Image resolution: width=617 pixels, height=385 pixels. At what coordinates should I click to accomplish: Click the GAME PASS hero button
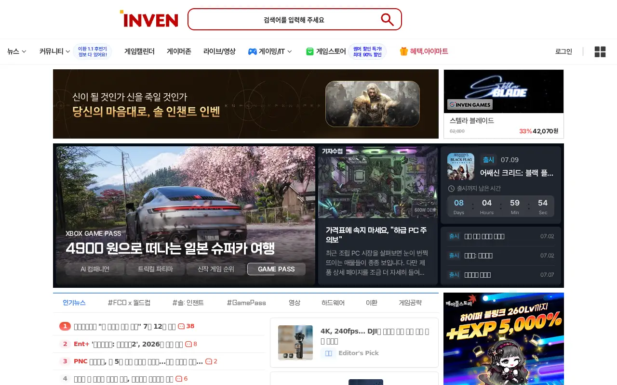(276, 269)
